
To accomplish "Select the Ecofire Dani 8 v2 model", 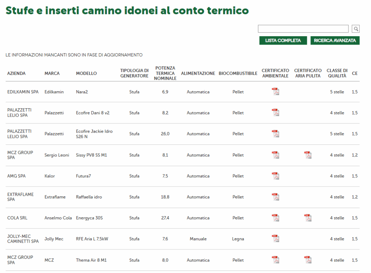I will [x=93, y=113].
